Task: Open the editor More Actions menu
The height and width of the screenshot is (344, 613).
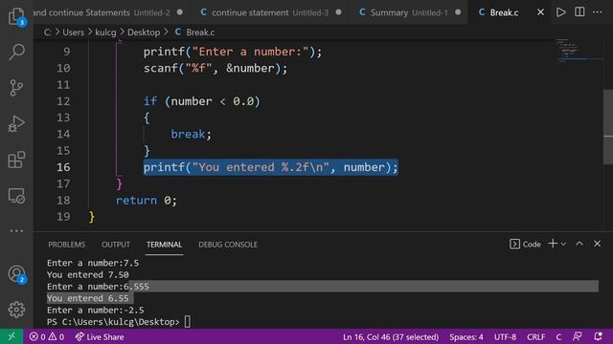Action: pos(597,12)
